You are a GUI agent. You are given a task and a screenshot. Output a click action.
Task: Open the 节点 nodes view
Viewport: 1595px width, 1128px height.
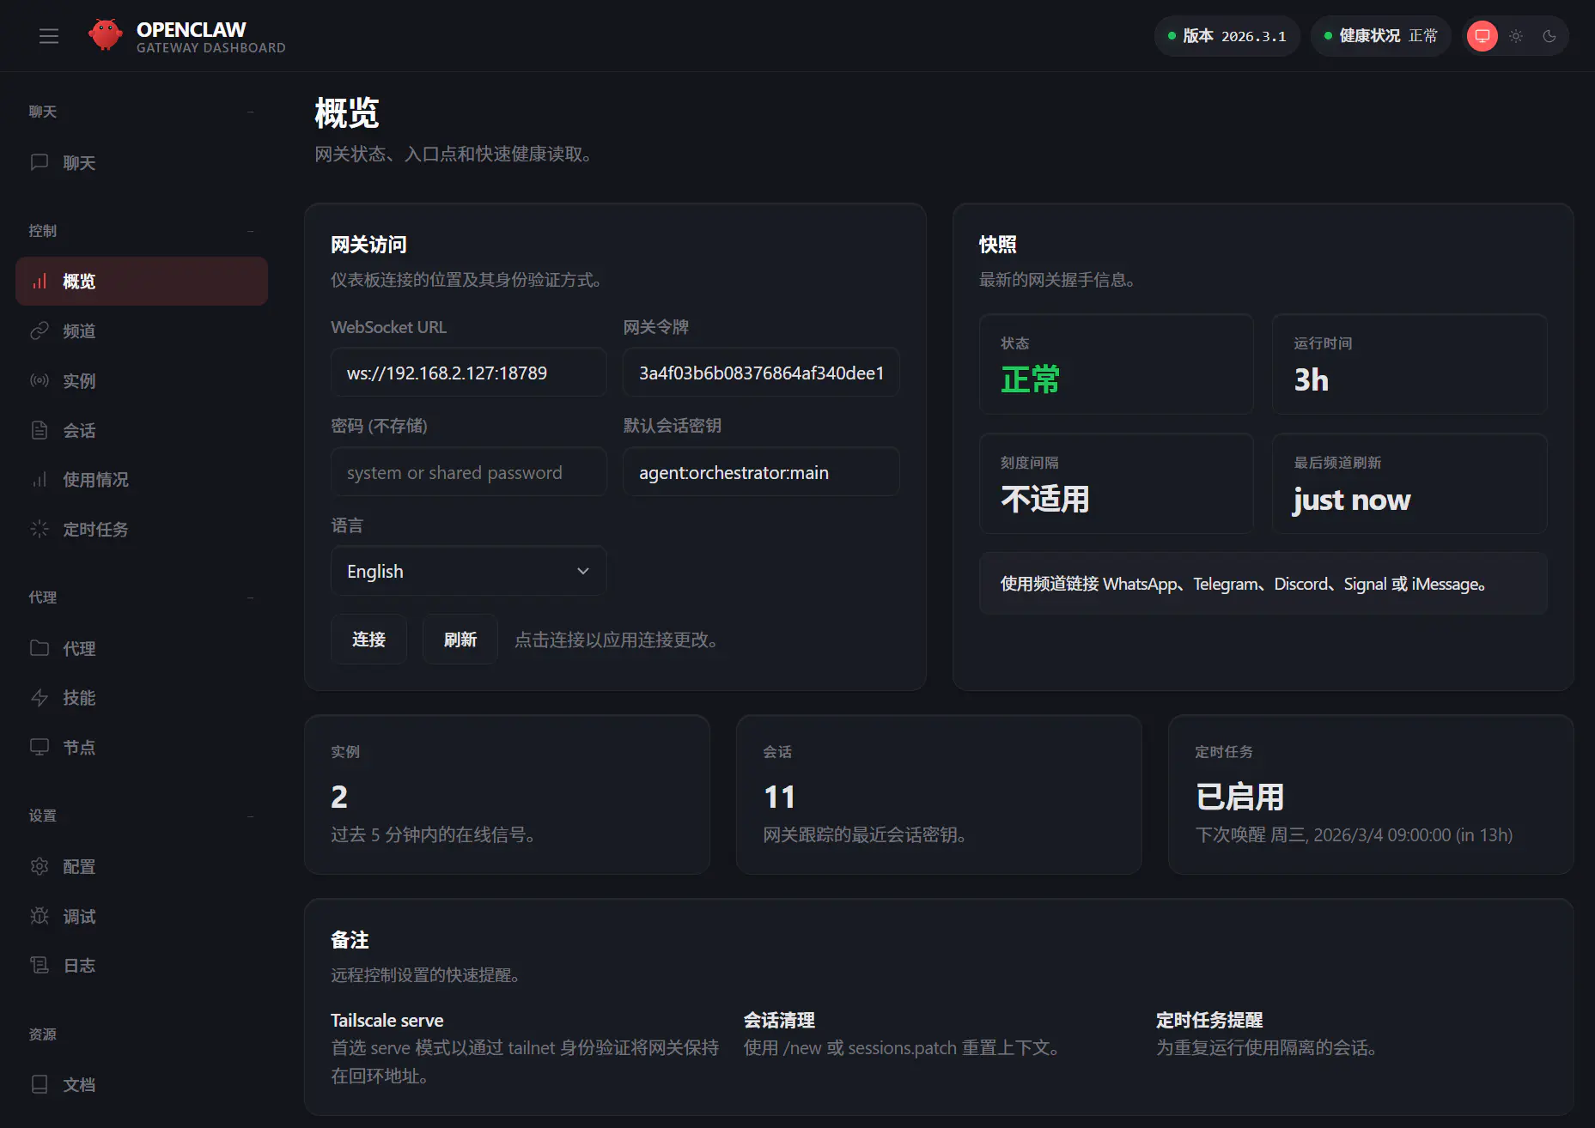pyautogui.click(x=79, y=747)
